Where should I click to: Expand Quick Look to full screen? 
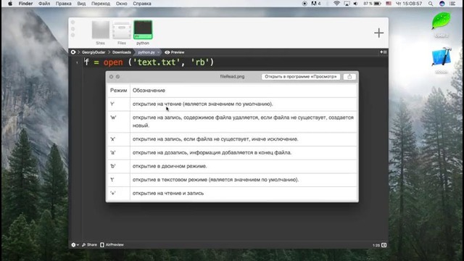[x=117, y=77]
